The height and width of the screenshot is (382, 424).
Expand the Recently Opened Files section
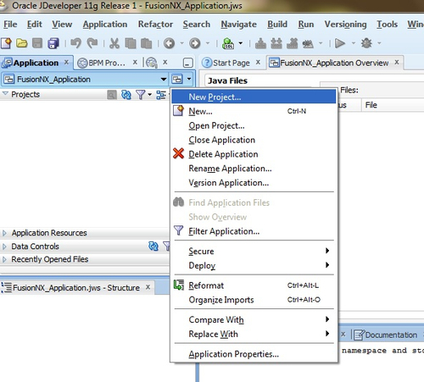click(4, 259)
